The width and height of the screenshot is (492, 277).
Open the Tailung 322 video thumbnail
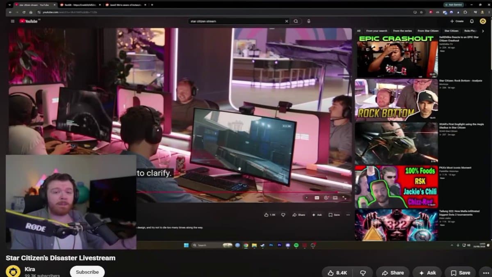[x=396, y=225]
